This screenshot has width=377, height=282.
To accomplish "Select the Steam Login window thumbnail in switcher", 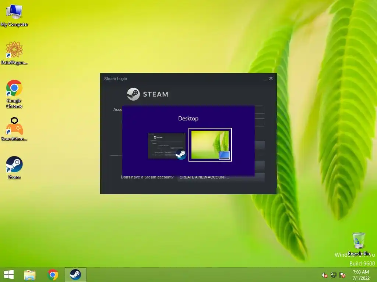I will (x=167, y=146).
